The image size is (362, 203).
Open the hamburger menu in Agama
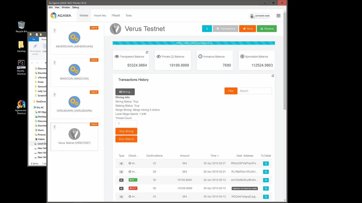coord(279,16)
